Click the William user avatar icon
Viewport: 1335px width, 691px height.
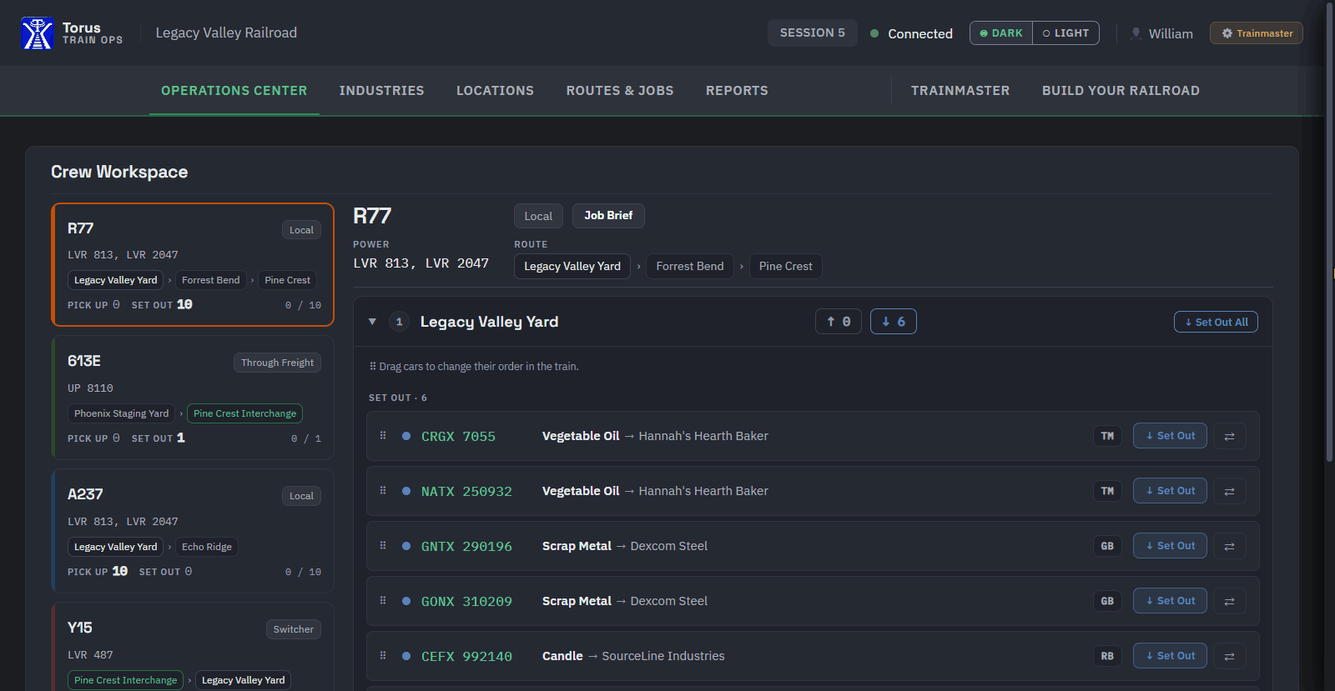pyautogui.click(x=1136, y=33)
